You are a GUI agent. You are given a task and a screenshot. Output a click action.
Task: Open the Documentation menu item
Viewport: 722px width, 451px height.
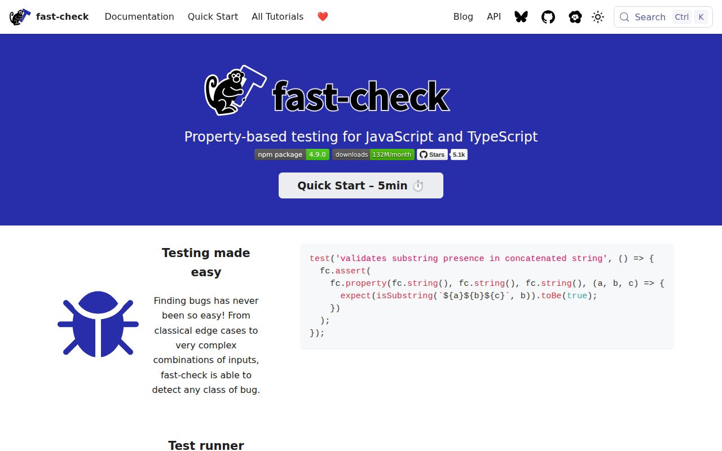point(139,17)
